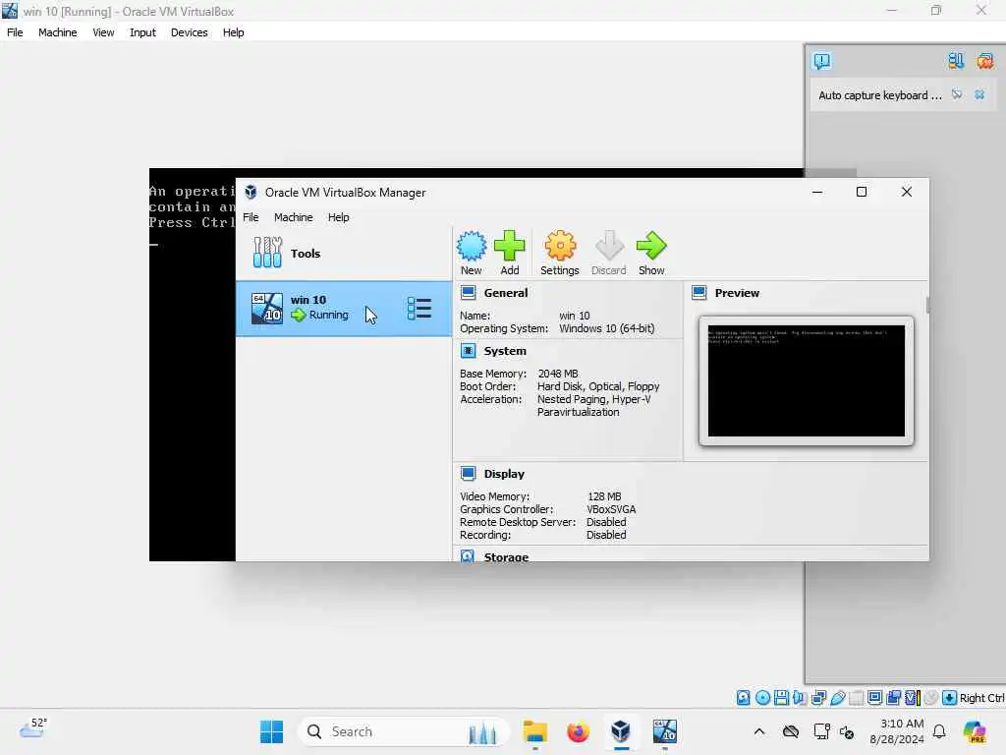Image resolution: width=1006 pixels, height=755 pixels.
Task: Open File Explorer from the taskbar
Action: click(534, 731)
